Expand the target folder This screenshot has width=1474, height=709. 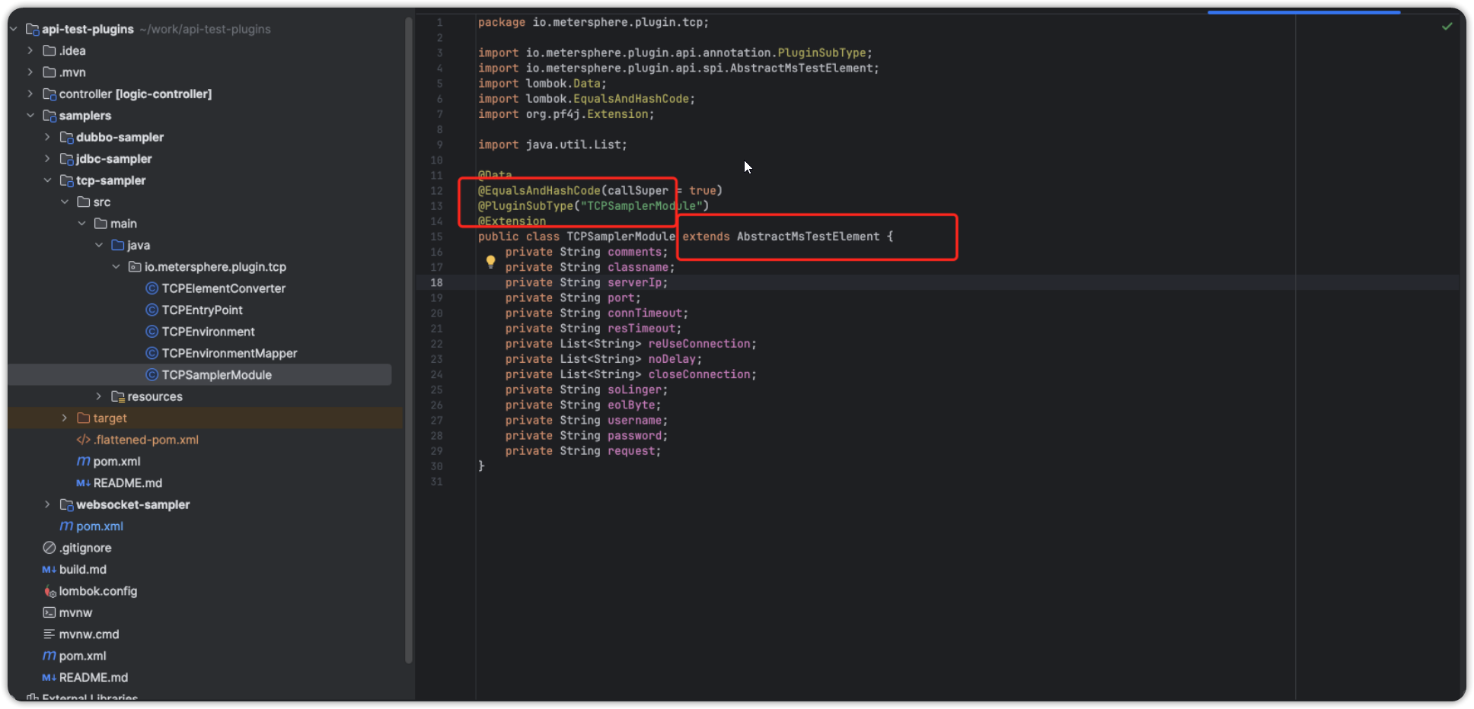65,418
